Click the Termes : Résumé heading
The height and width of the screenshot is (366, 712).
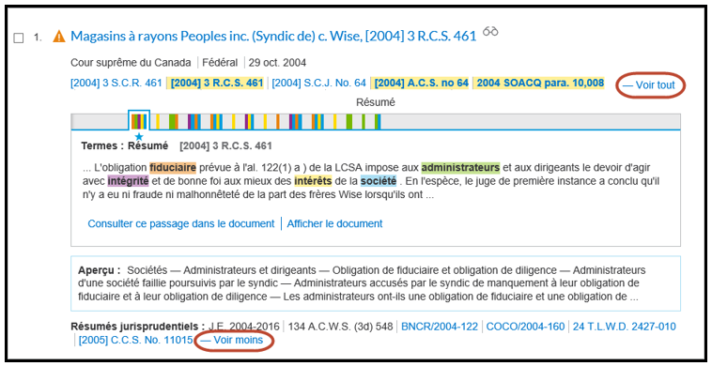[124, 146]
